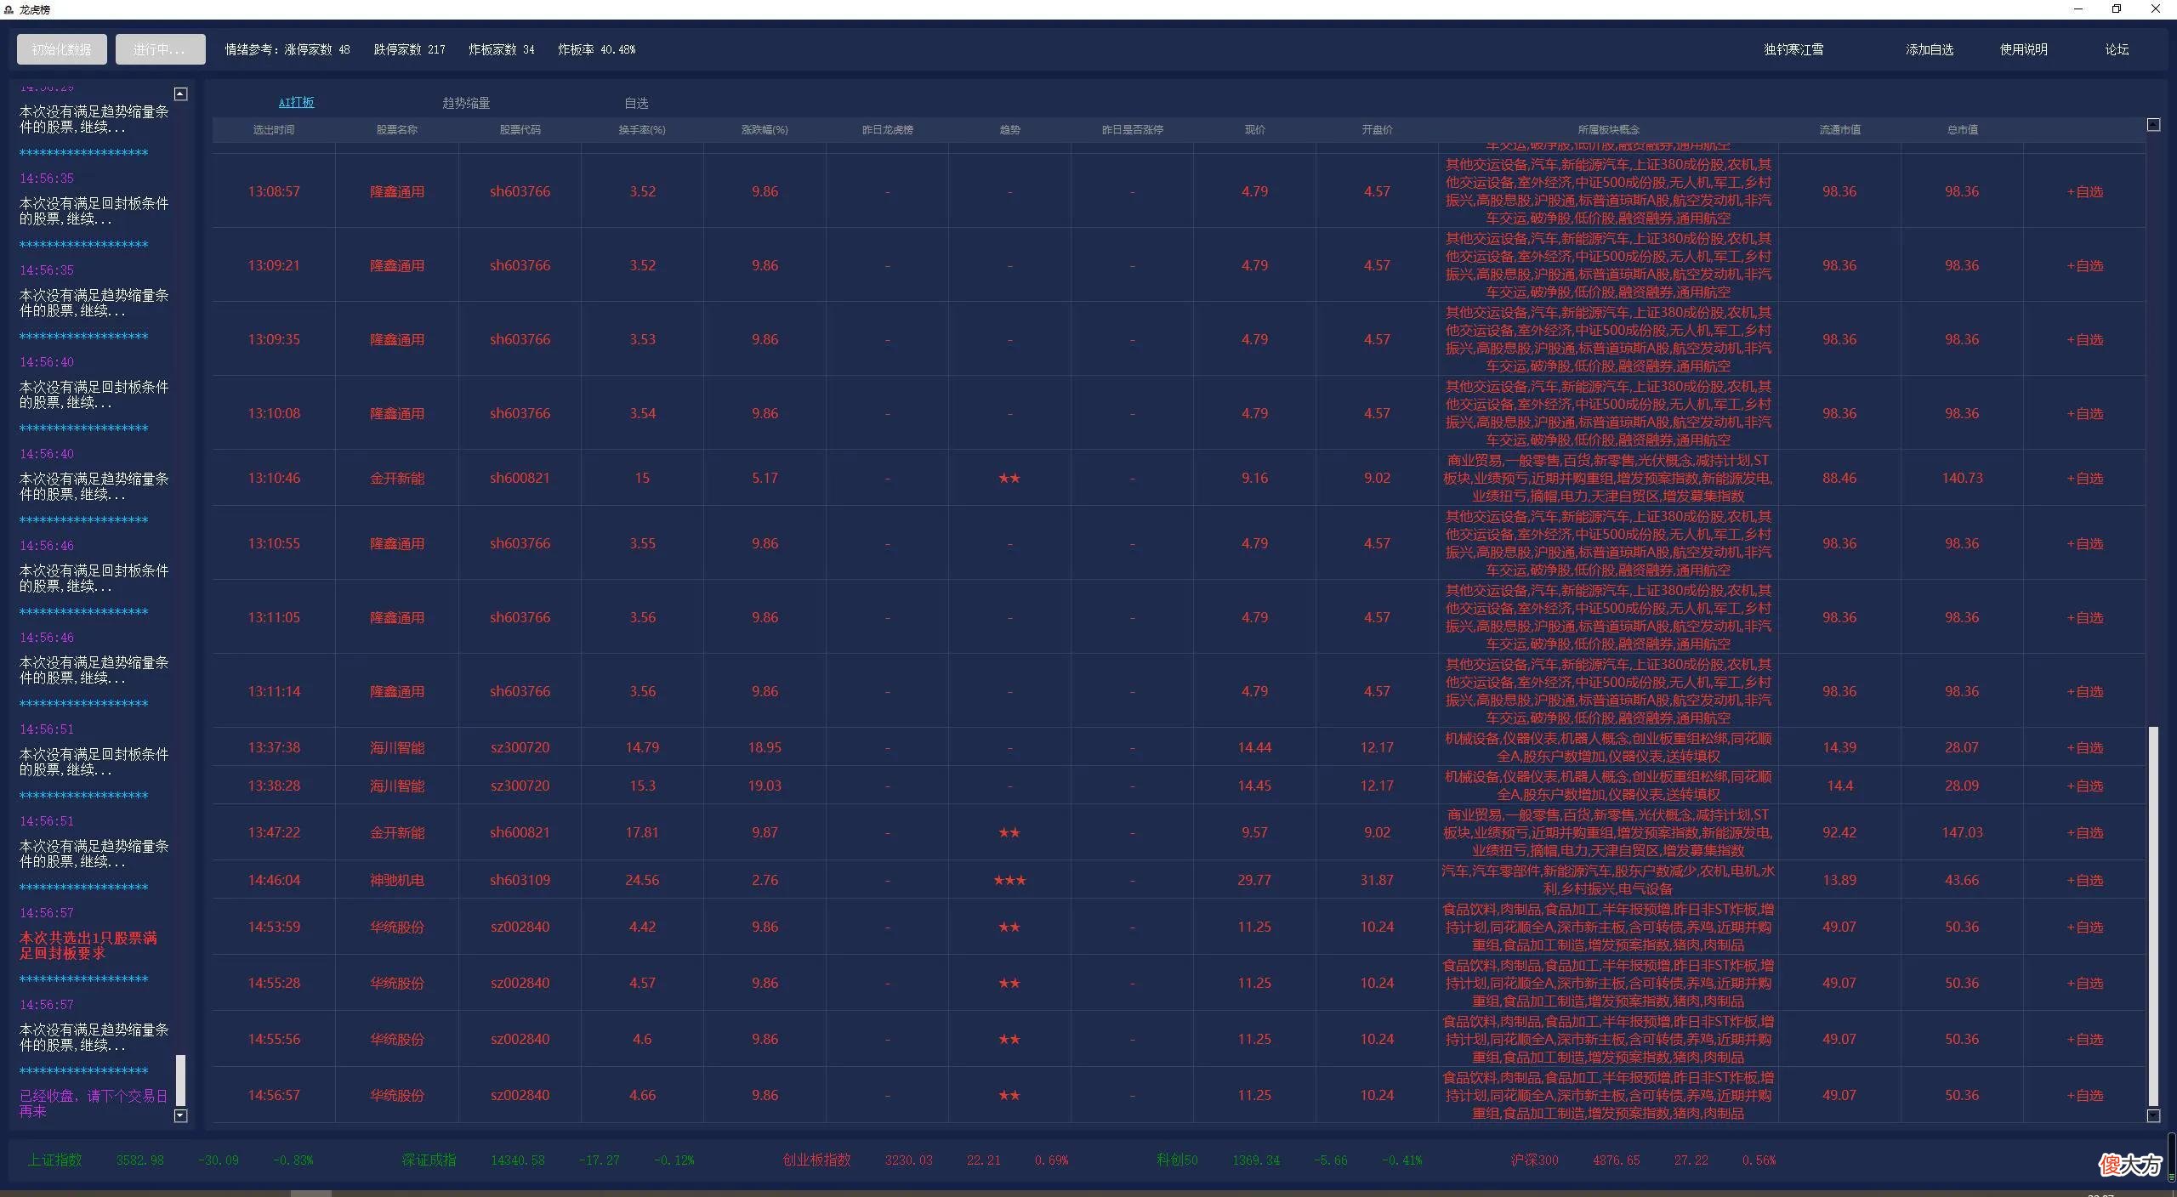Click 14:56:57 timestamp above red log message
Image resolution: width=2177 pixels, height=1197 pixels.
coord(47,913)
